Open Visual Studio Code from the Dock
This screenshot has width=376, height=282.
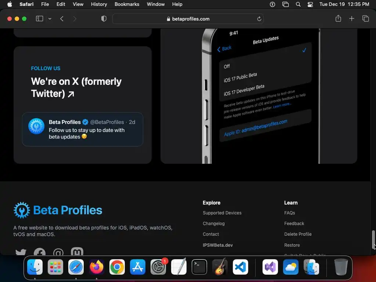coord(241,267)
